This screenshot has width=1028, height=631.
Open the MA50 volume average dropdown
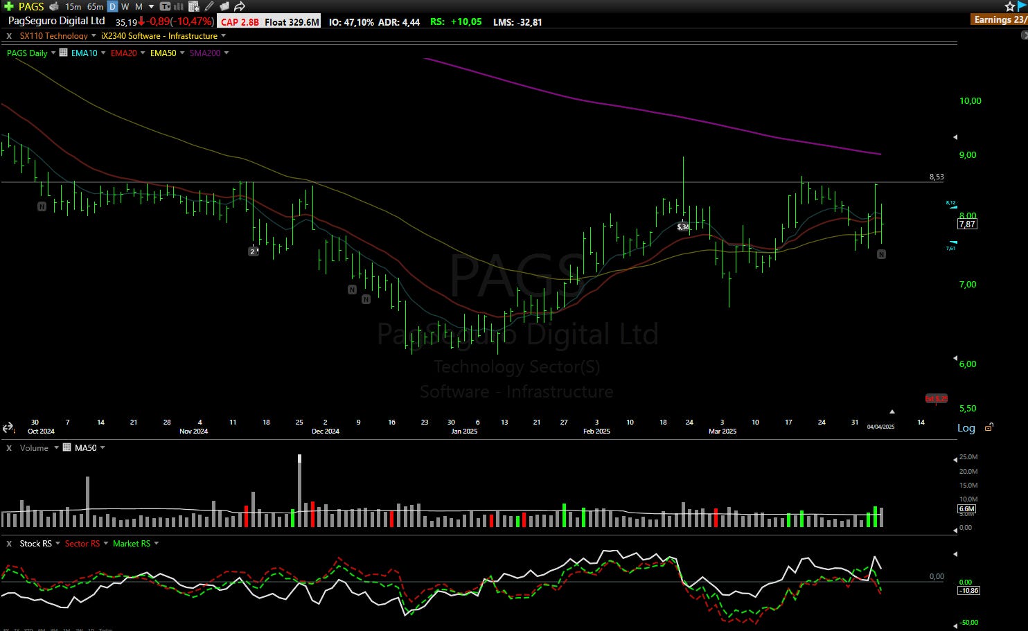tap(103, 447)
